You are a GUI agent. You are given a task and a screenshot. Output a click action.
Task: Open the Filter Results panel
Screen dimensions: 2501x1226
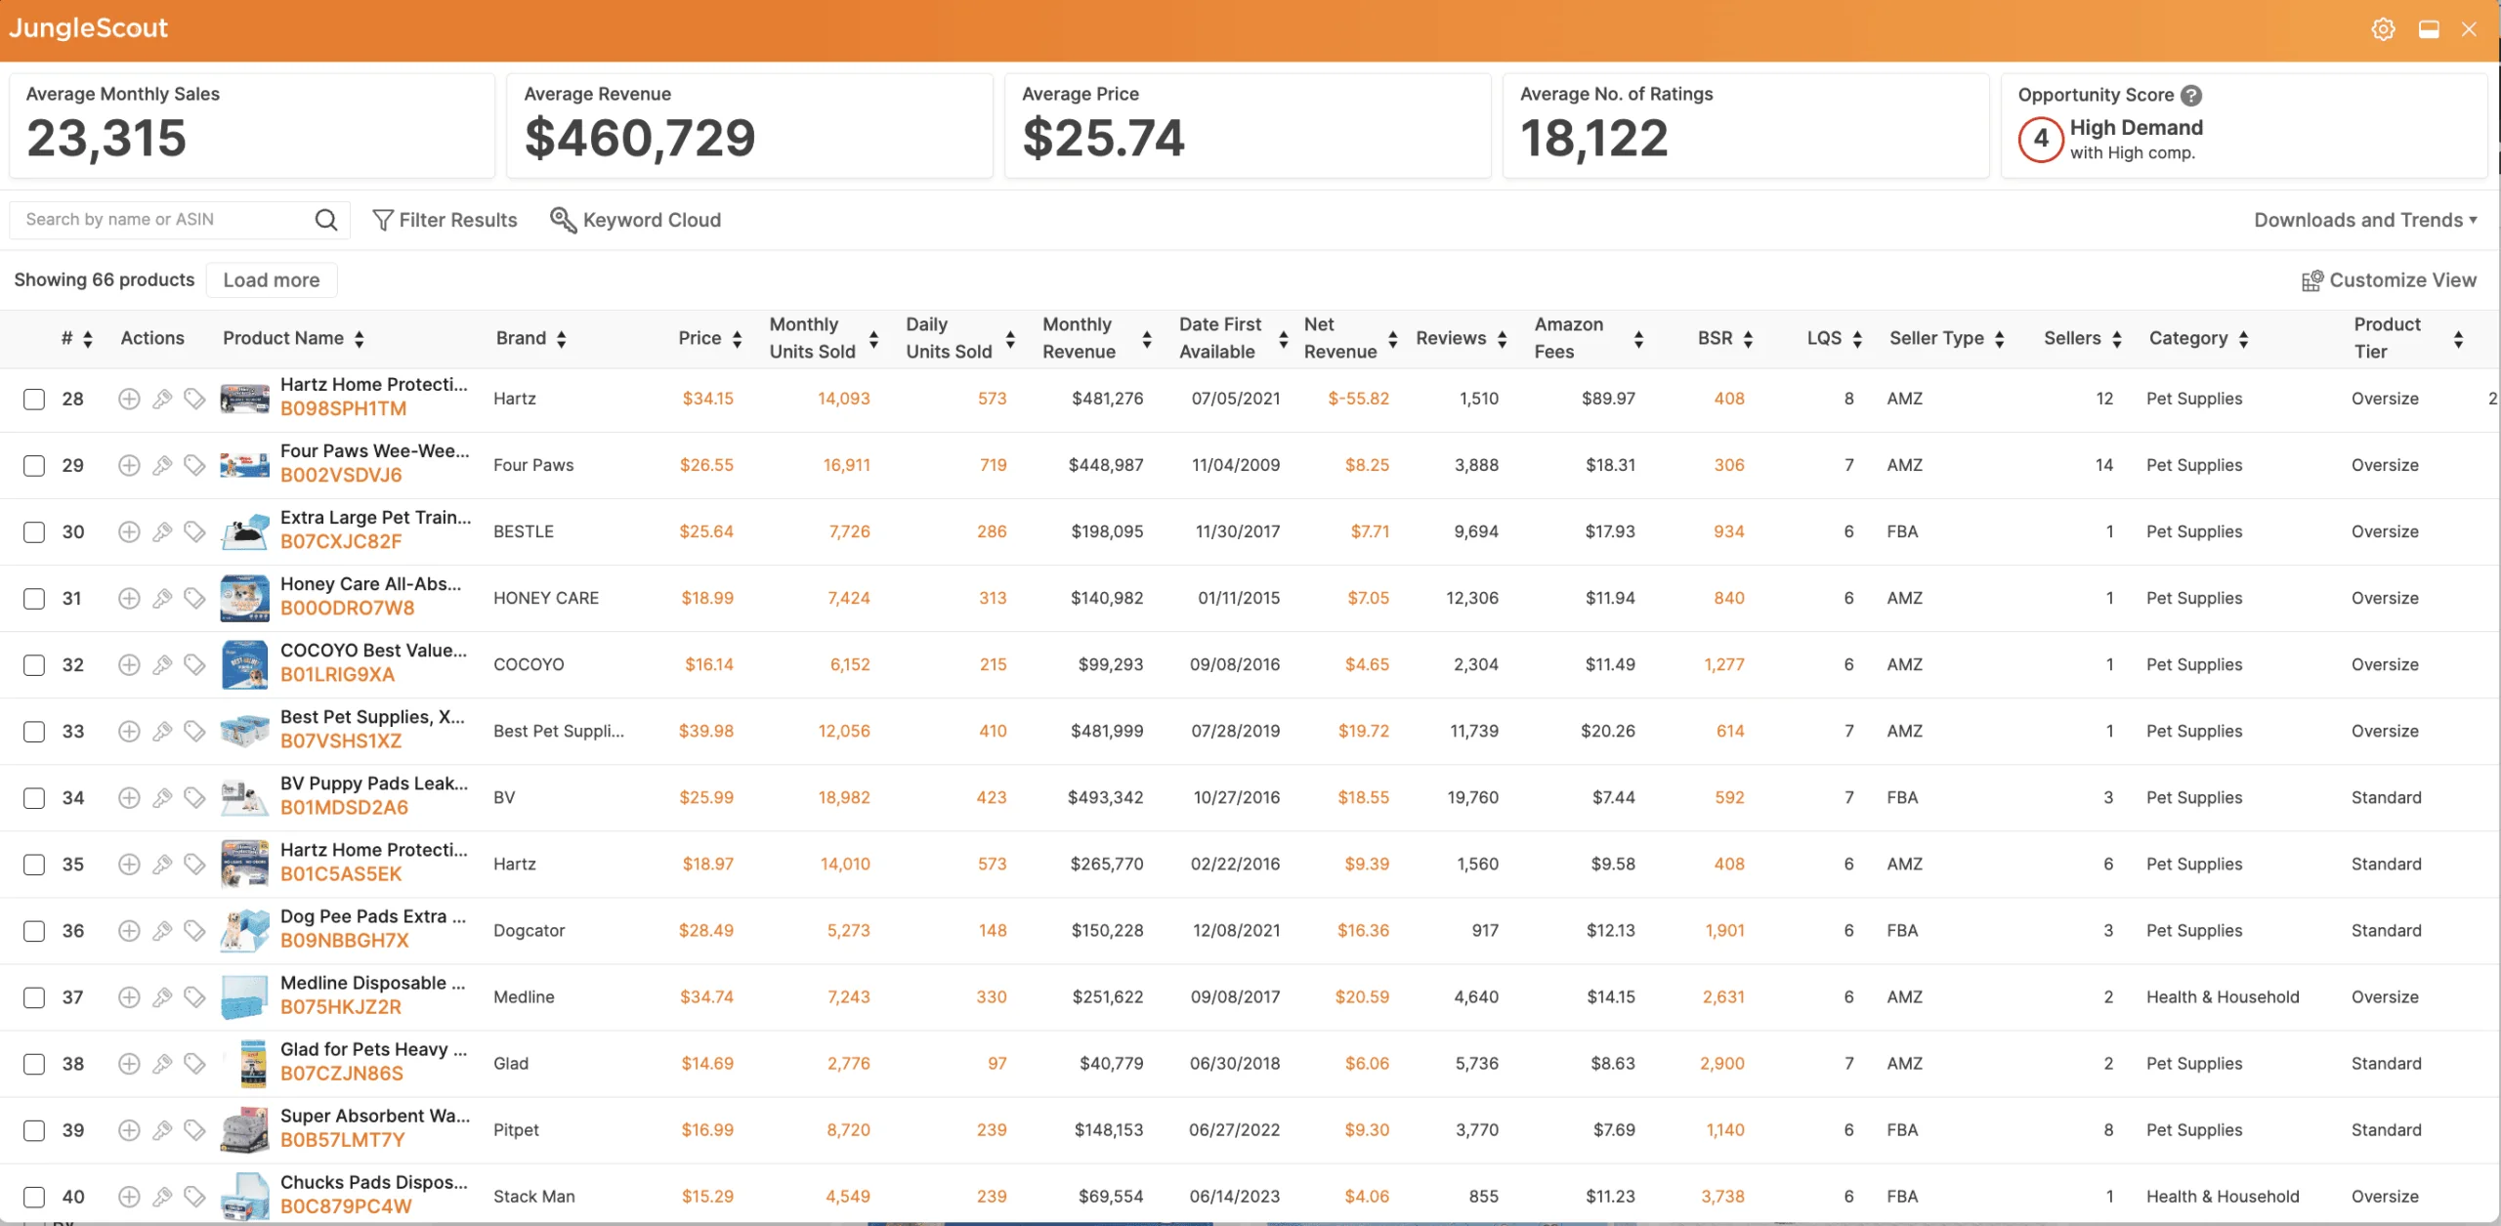pyautogui.click(x=445, y=220)
